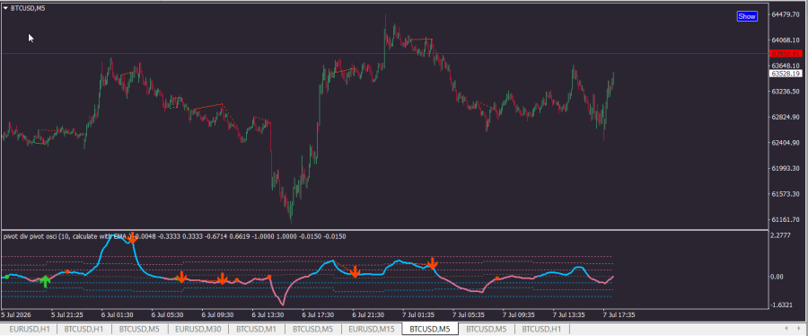The width and height of the screenshot is (808, 336).
Task: Click the 63648.10 price scale value
Action: tap(786, 66)
